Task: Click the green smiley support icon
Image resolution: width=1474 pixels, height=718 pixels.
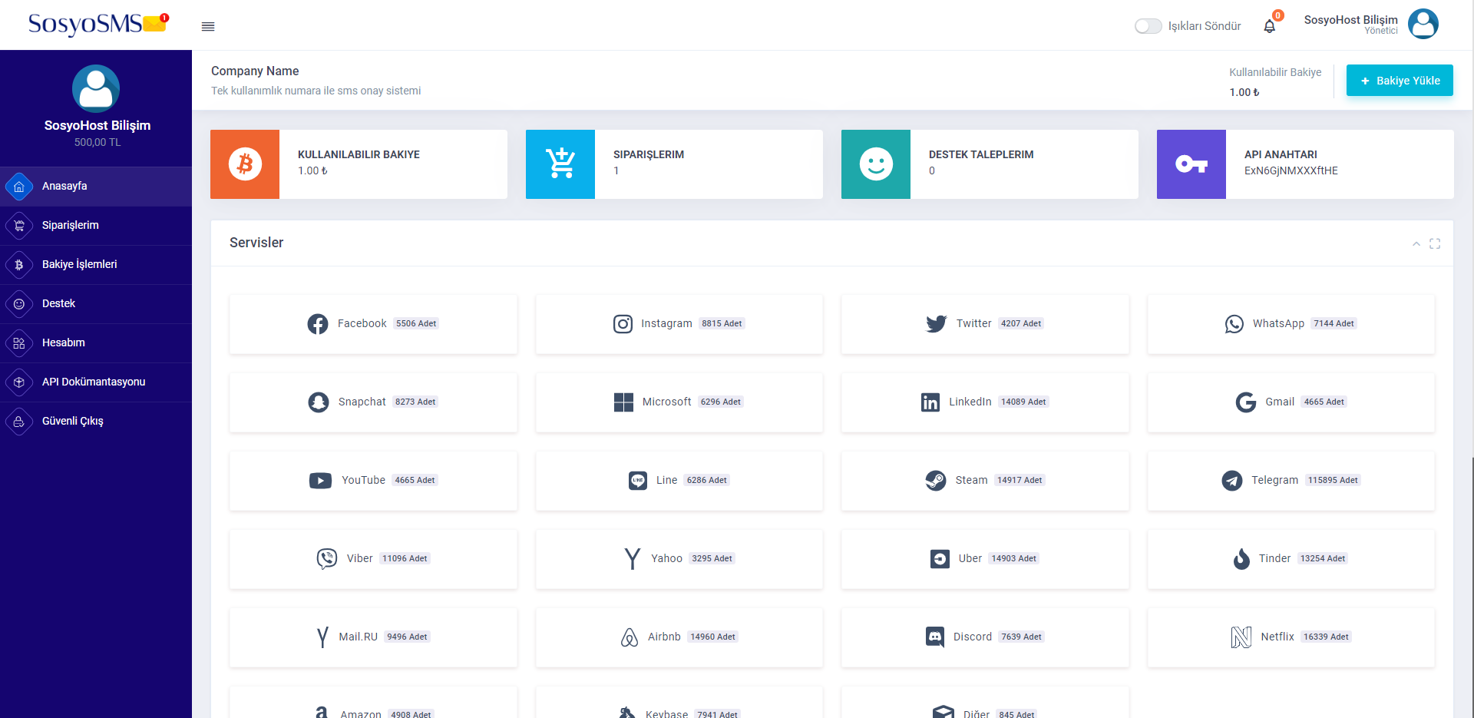Action: point(876,164)
